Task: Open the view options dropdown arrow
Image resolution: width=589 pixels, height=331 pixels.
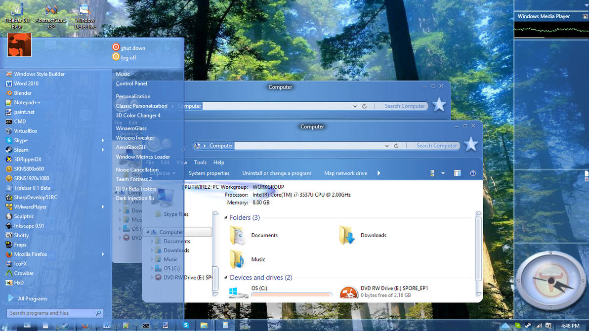Action: tap(443, 173)
